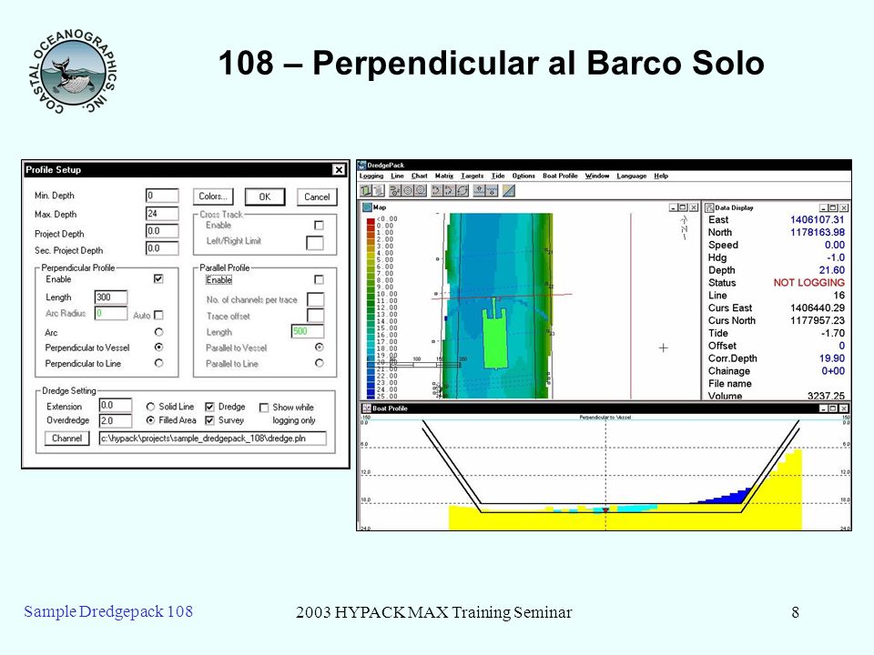The width and height of the screenshot is (874, 655).
Task: Open the Line menu
Action: pos(398,176)
